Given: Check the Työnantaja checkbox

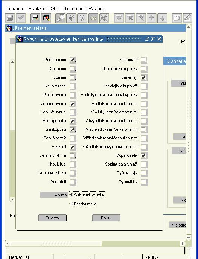Looking at the screenshot, I should (144, 173).
